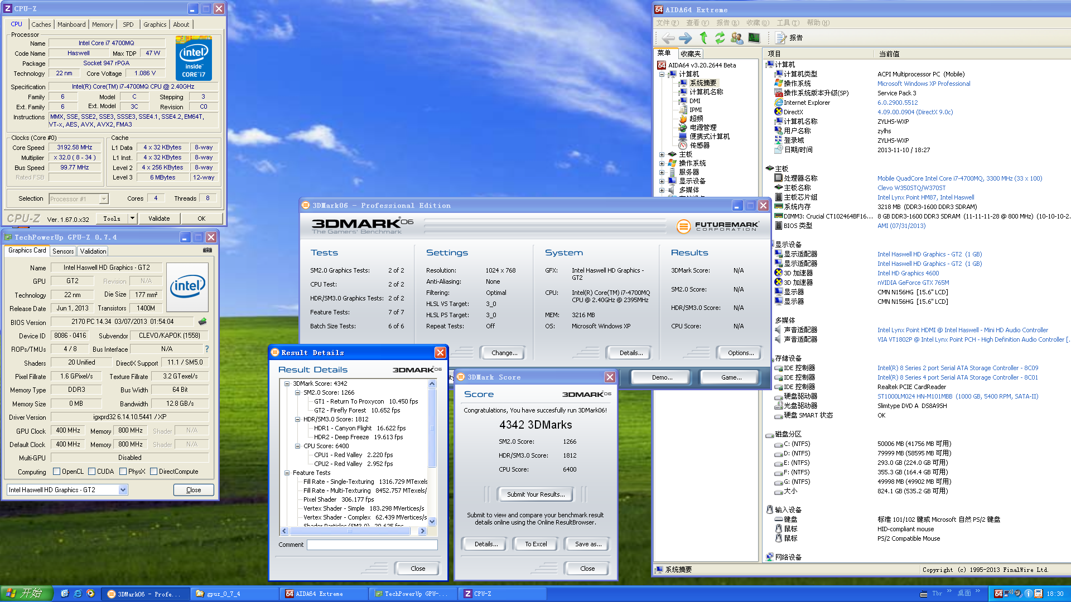
Task: Click Submit Your Results button
Action: (x=536, y=494)
